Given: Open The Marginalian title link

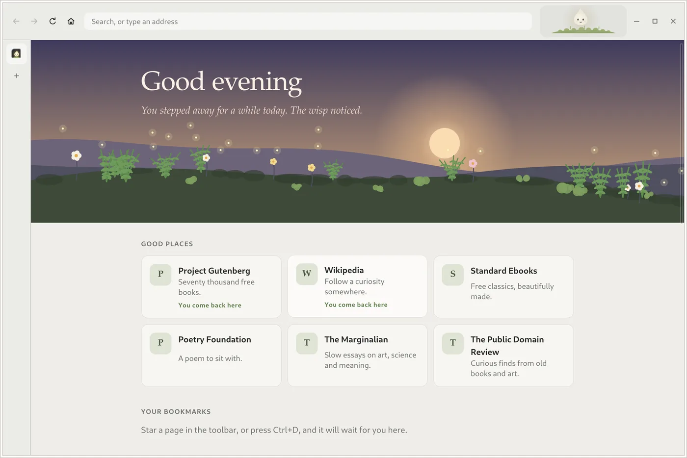Looking at the screenshot, I should (x=356, y=339).
